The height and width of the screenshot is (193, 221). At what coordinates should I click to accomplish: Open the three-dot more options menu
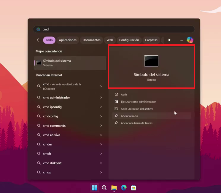[x=181, y=40]
